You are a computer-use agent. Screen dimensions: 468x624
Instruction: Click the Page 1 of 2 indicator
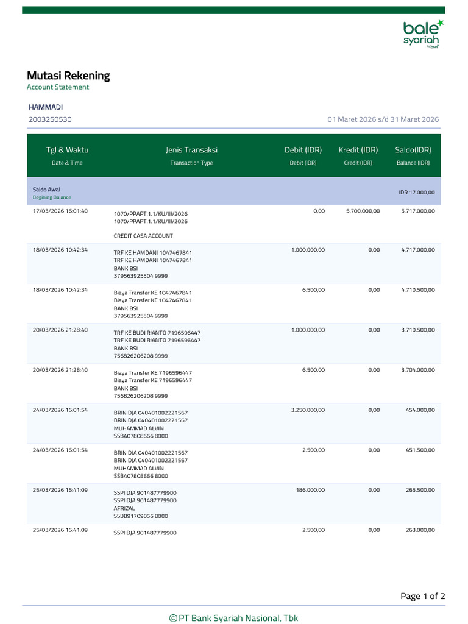[423, 596]
